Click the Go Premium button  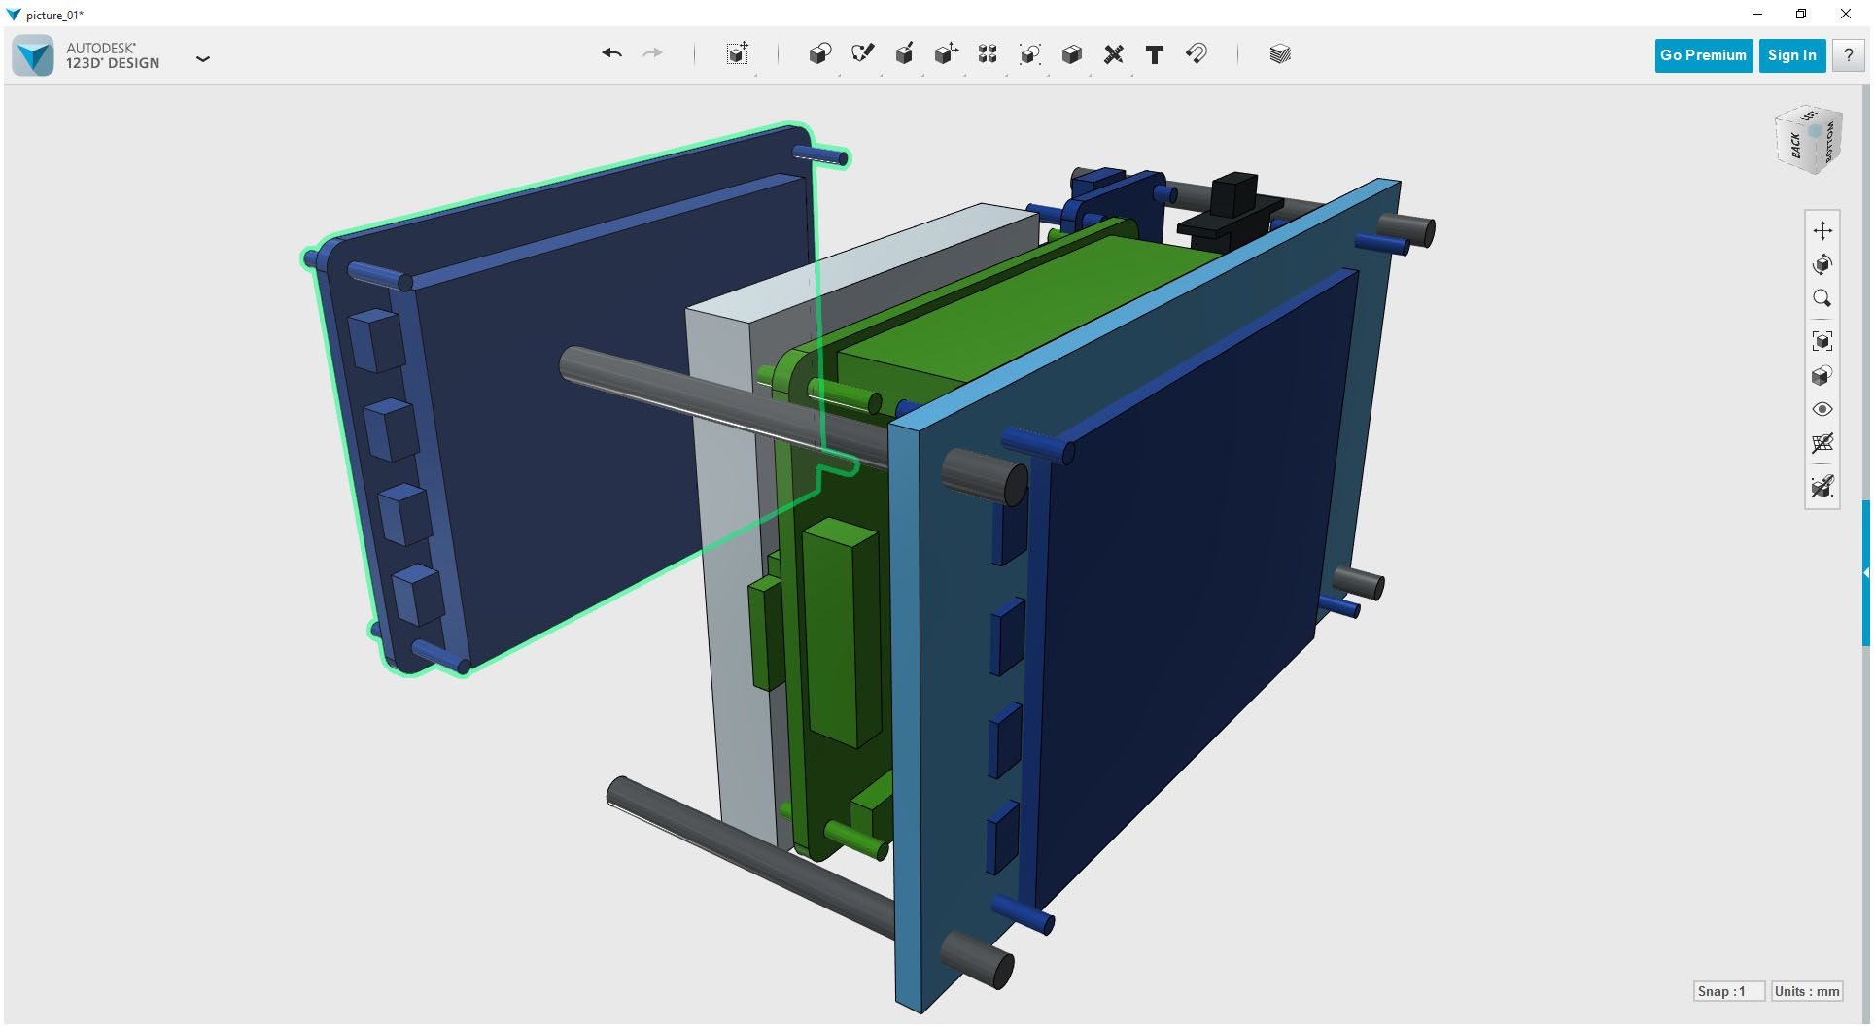tap(1703, 55)
